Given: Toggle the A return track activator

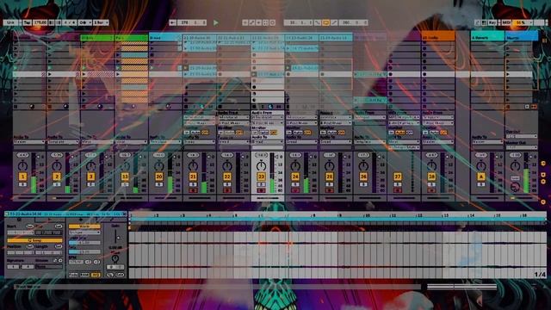Looking at the screenshot, I should point(480,177).
